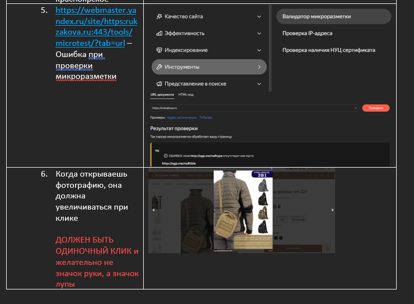
Task: Select the Эффективность bar chart icon
Action: [159, 33]
